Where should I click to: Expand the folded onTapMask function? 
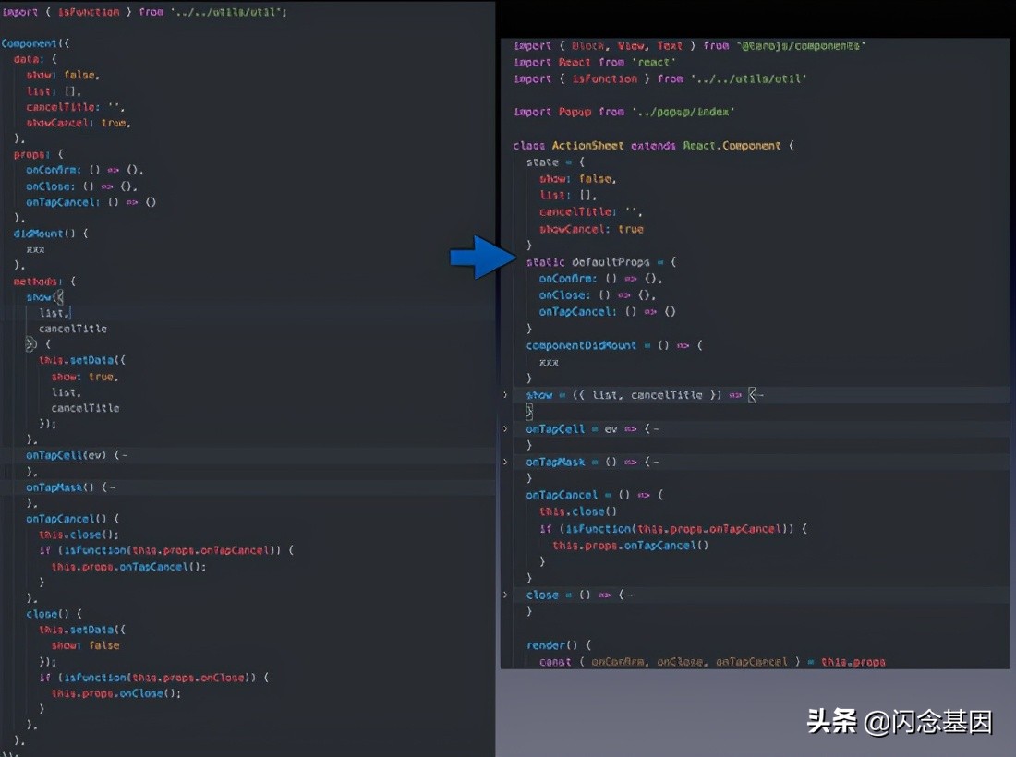tap(504, 462)
